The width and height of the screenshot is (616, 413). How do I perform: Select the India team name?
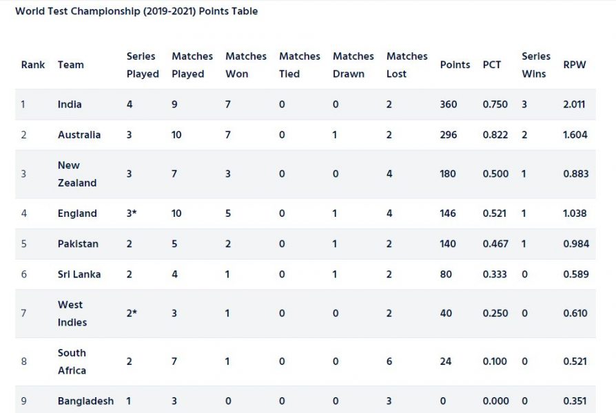(x=70, y=105)
